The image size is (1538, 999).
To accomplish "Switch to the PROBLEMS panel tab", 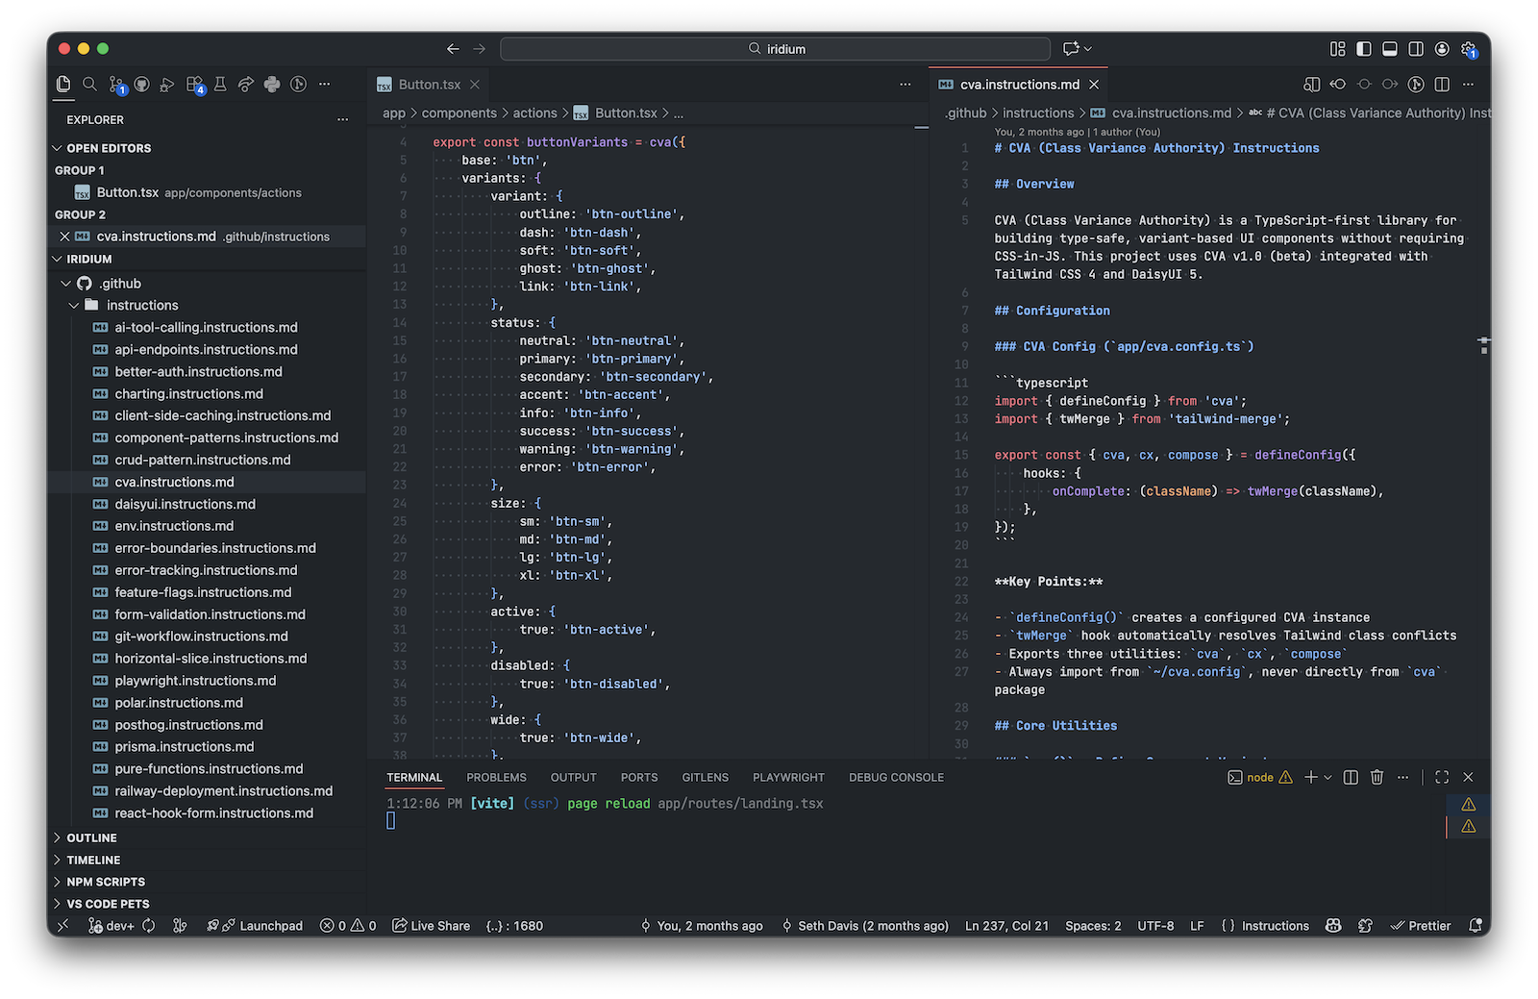I will click(x=496, y=777).
